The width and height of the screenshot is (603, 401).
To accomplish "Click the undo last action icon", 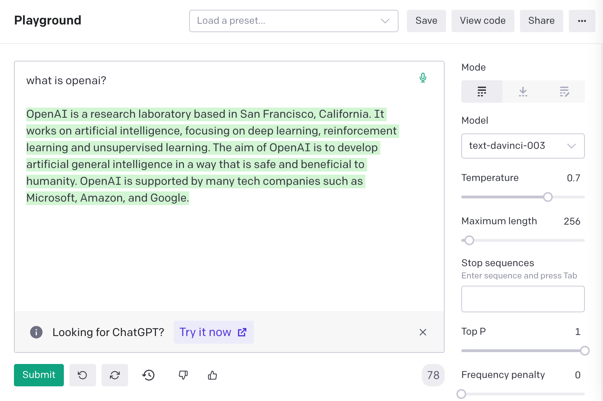I will point(82,375).
